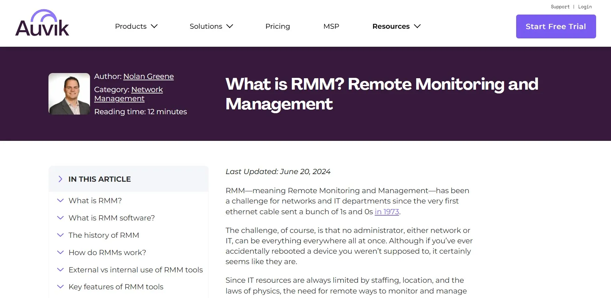The image size is (611, 298).
Task: Jump to 'External vs internal use' section
Action: coord(136,270)
